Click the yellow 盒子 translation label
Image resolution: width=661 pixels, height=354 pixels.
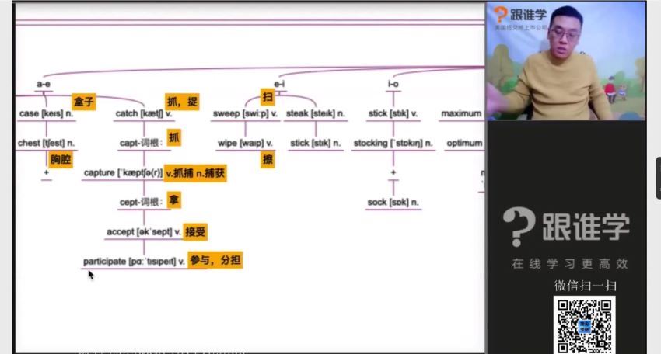[x=84, y=102]
